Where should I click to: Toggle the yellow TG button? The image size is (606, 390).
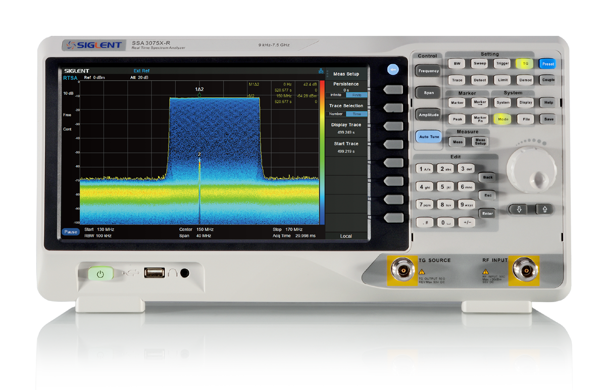(525, 64)
